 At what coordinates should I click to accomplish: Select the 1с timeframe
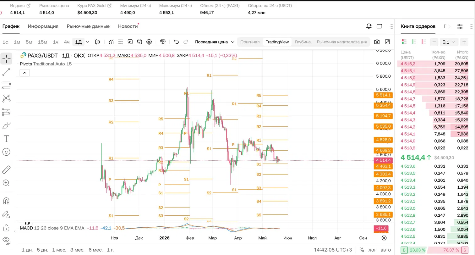point(5,42)
